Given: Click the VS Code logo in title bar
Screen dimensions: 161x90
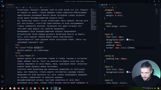Looking at the screenshot, I should click(2, 1).
